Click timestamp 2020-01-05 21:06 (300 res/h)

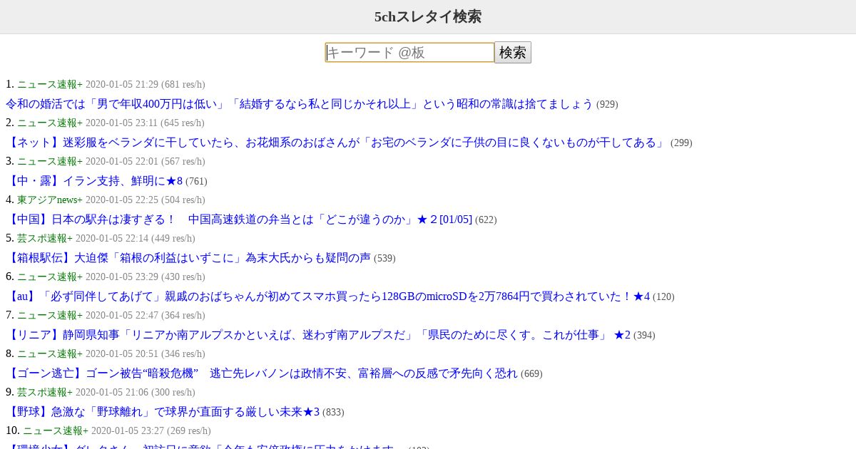click(136, 392)
